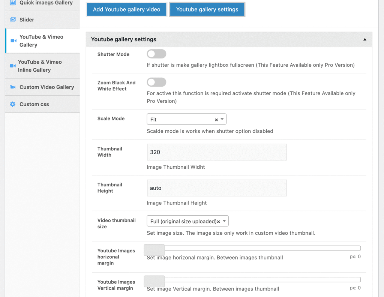This screenshot has height=297, width=384.
Task: Clear the Scale Mode selection with x
Action: pos(216,120)
